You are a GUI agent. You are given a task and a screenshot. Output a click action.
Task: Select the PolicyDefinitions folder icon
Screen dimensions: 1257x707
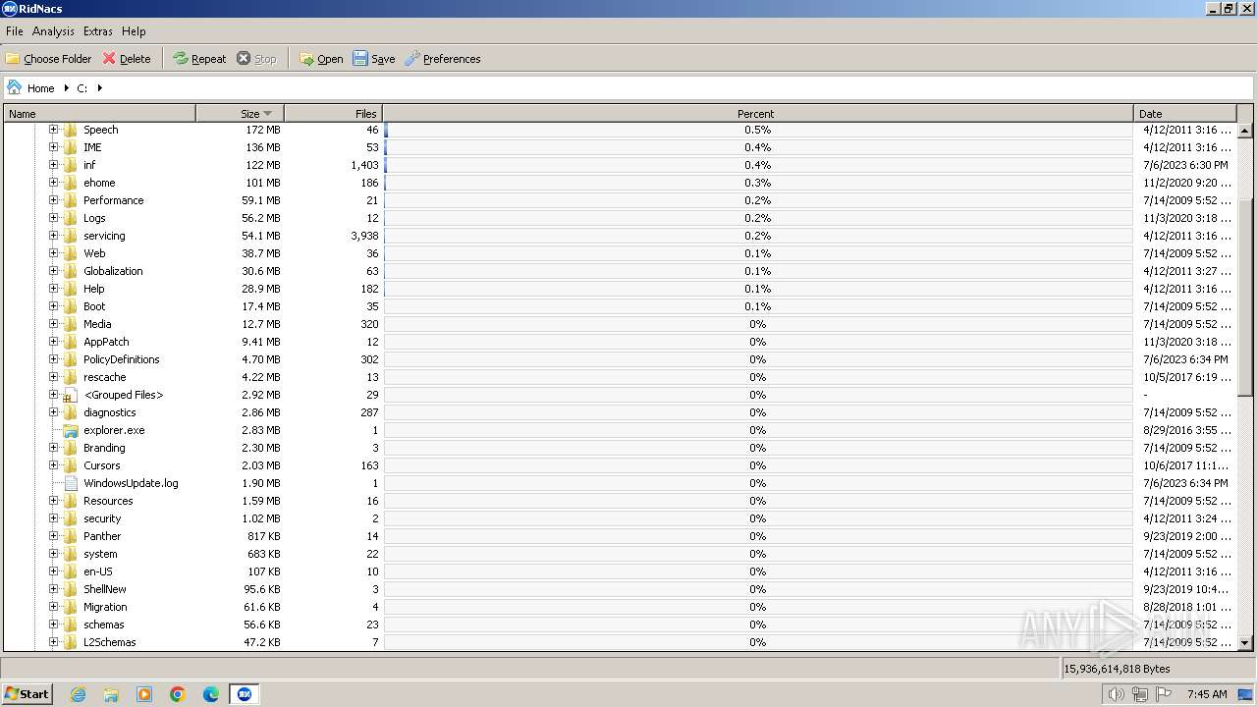(70, 359)
